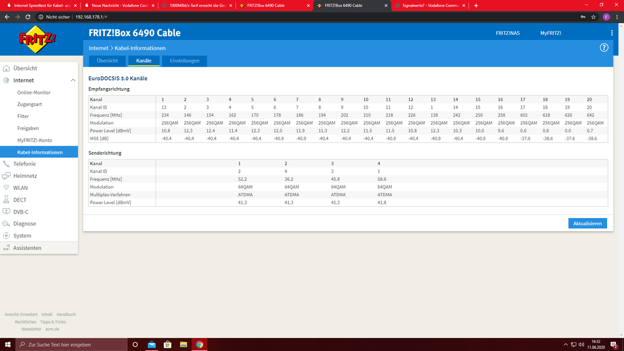Image resolution: width=624 pixels, height=351 pixels.
Task: Open the Chrome profile avatar
Action: pyautogui.click(x=606, y=17)
